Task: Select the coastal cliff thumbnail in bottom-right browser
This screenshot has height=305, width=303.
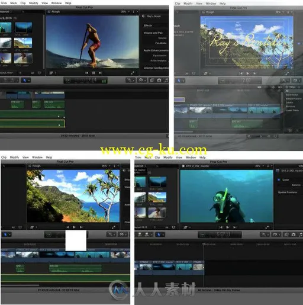Action: [157, 197]
